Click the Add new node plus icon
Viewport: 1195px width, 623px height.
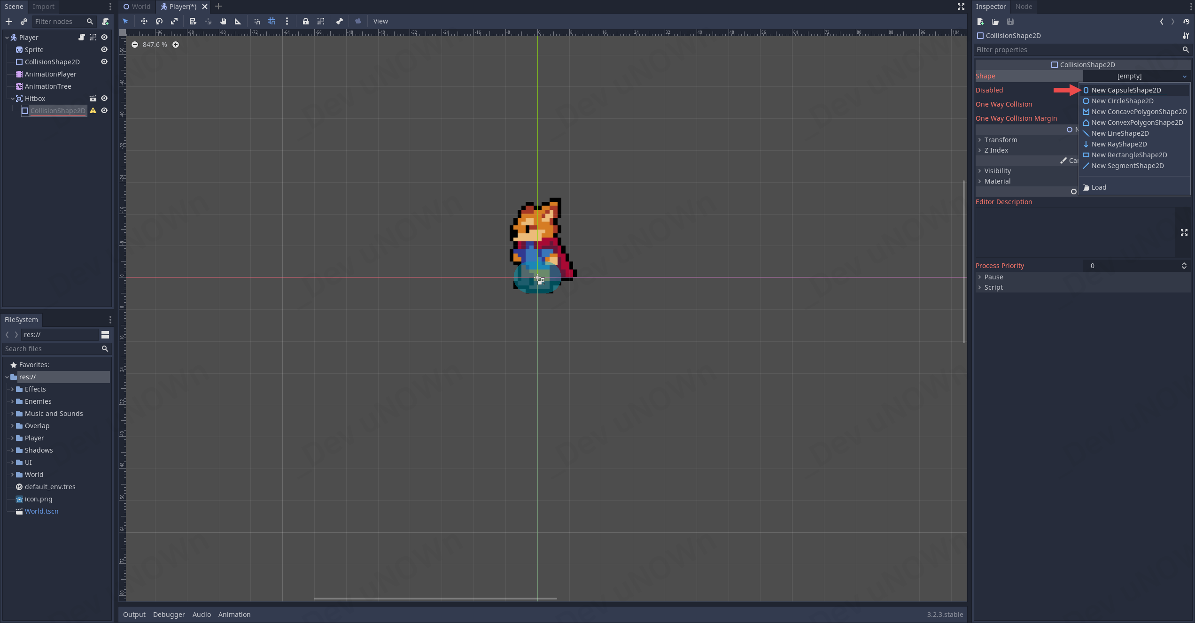9,22
